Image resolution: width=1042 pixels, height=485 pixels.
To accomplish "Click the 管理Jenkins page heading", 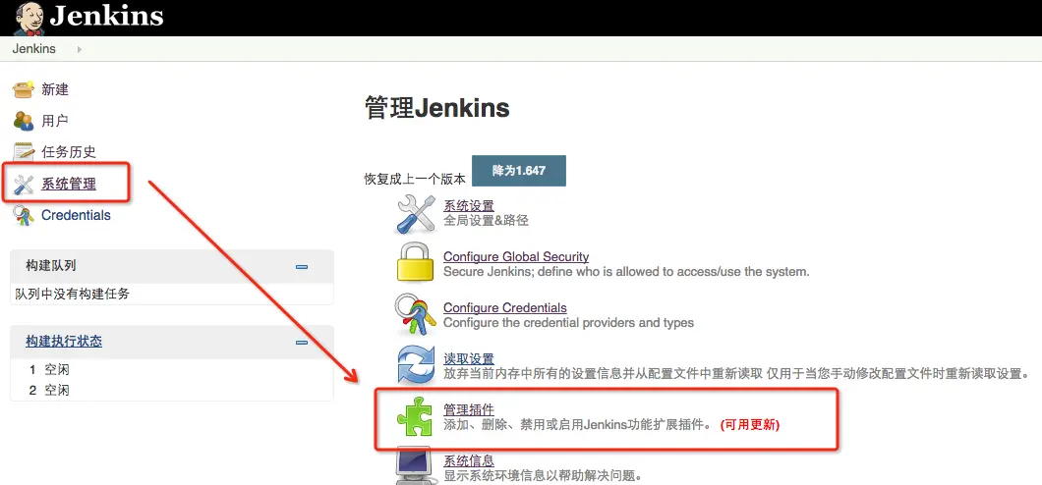I will pyautogui.click(x=437, y=107).
